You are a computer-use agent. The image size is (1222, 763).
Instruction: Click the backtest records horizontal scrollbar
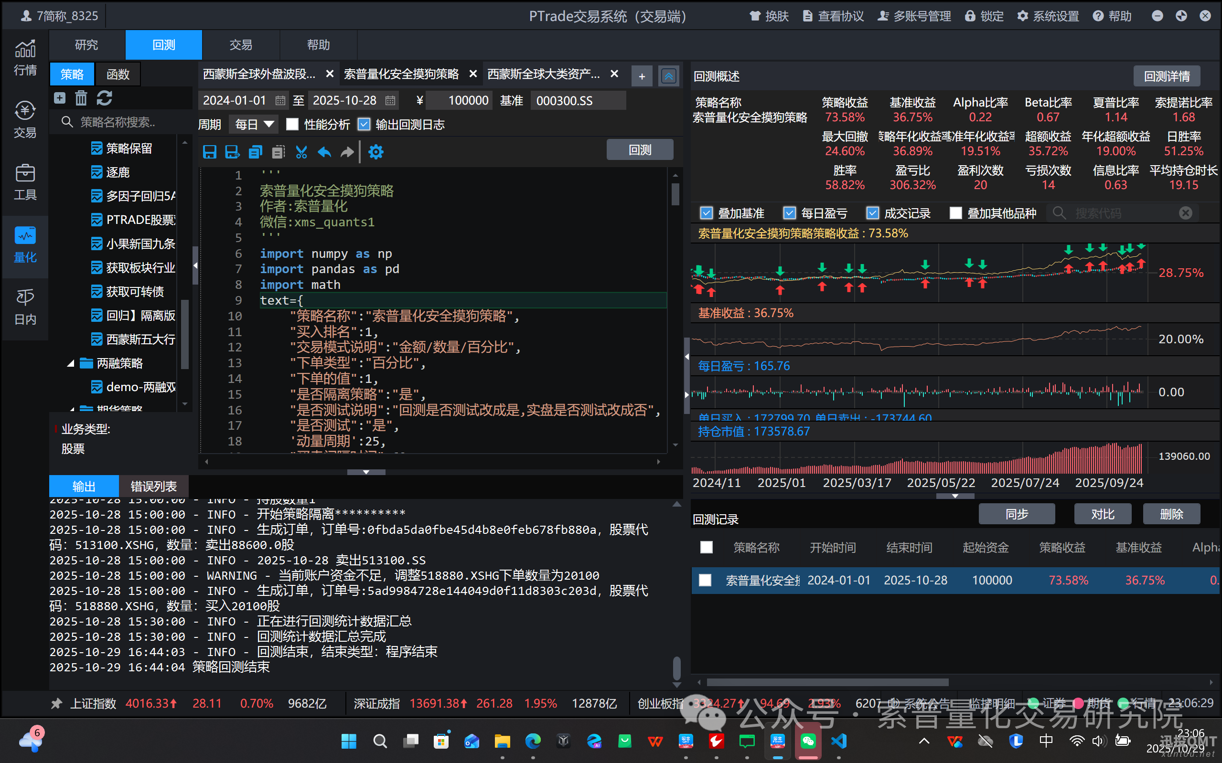827,682
